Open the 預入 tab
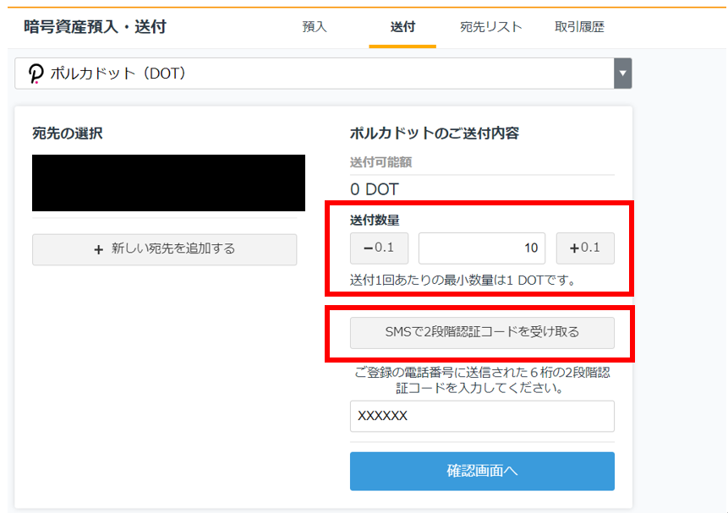 point(315,27)
